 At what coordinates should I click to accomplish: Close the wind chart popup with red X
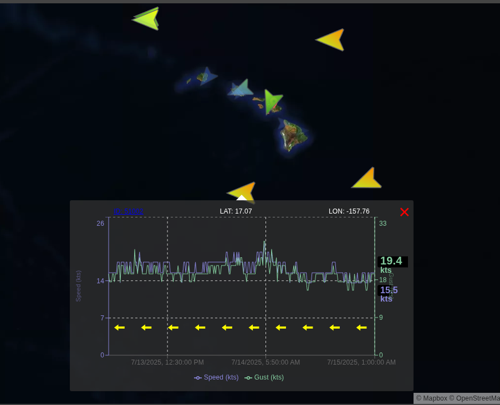pos(404,212)
